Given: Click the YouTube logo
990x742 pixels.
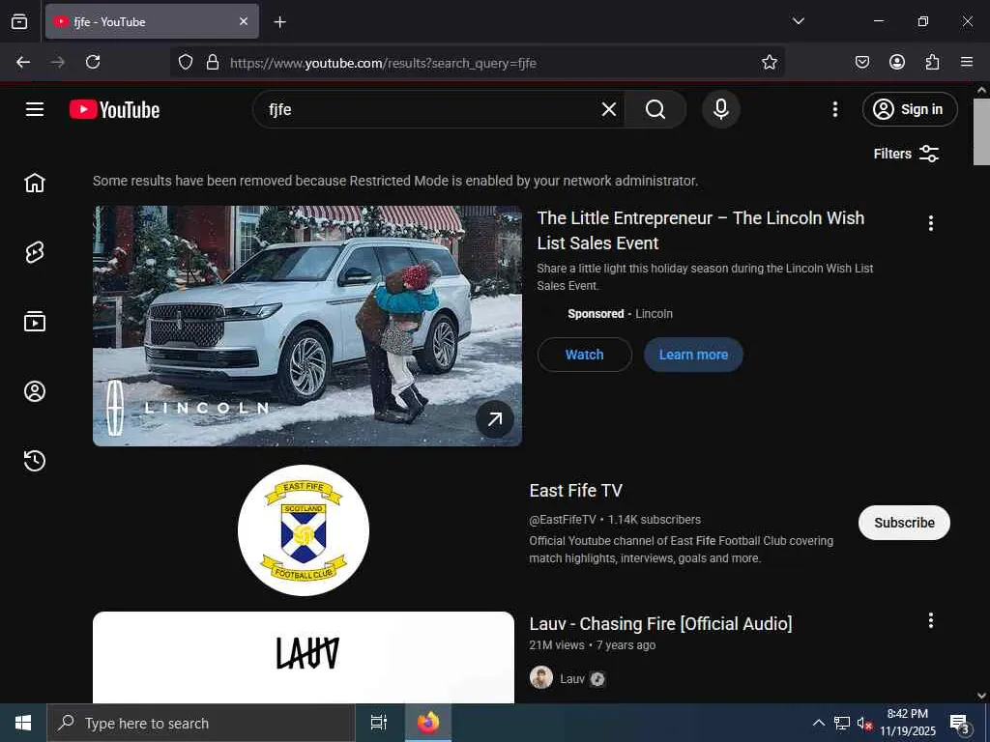Looking at the screenshot, I should coord(114,110).
